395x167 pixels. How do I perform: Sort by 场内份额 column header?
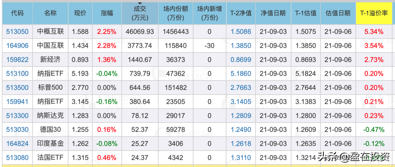(x=176, y=13)
